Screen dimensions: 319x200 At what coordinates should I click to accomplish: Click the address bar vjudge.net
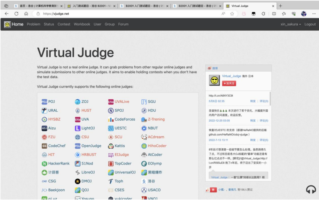click(56, 13)
